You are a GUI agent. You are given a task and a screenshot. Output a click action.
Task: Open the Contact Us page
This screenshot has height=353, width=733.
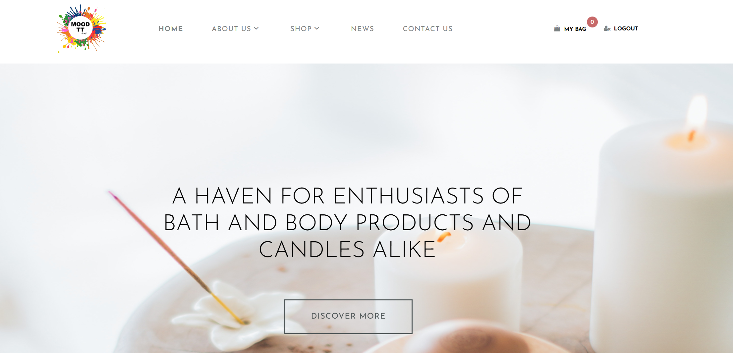427,29
